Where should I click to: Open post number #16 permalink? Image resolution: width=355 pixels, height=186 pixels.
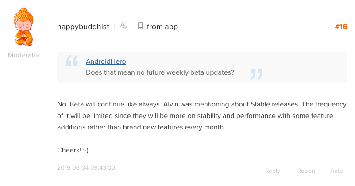341,27
